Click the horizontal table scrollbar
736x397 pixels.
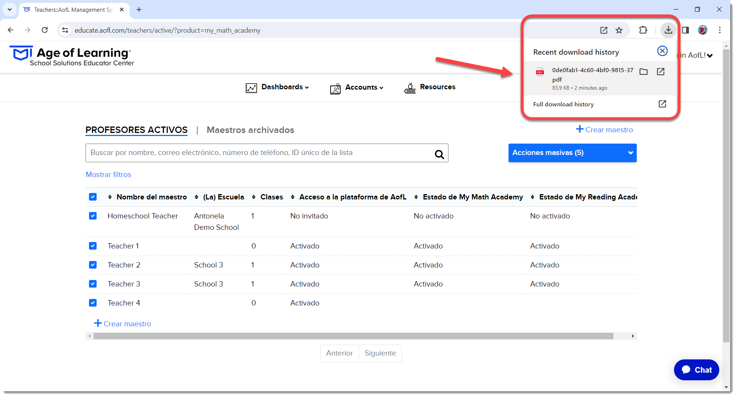(353, 336)
